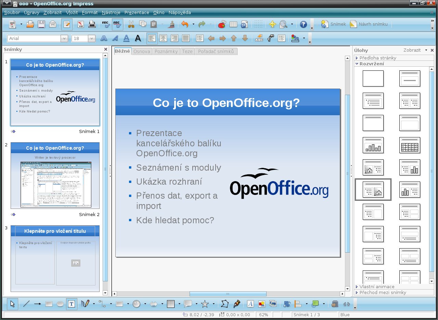
Task: Choose the blank layout thumbnail in Rozvržení
Action: click(x=373, y=78)
